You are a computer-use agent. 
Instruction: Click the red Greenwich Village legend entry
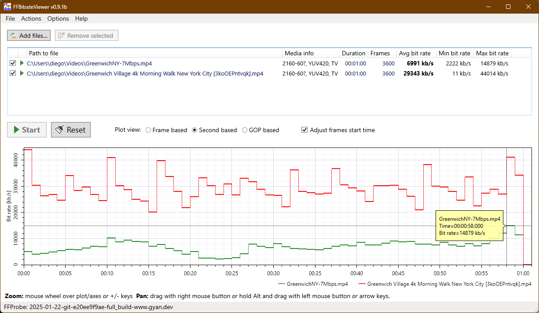click(x=445, y=284)
